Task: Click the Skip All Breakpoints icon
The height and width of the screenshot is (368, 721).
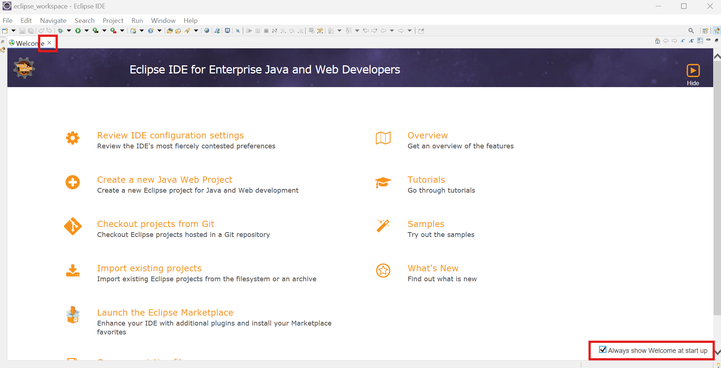Action: 238,31
